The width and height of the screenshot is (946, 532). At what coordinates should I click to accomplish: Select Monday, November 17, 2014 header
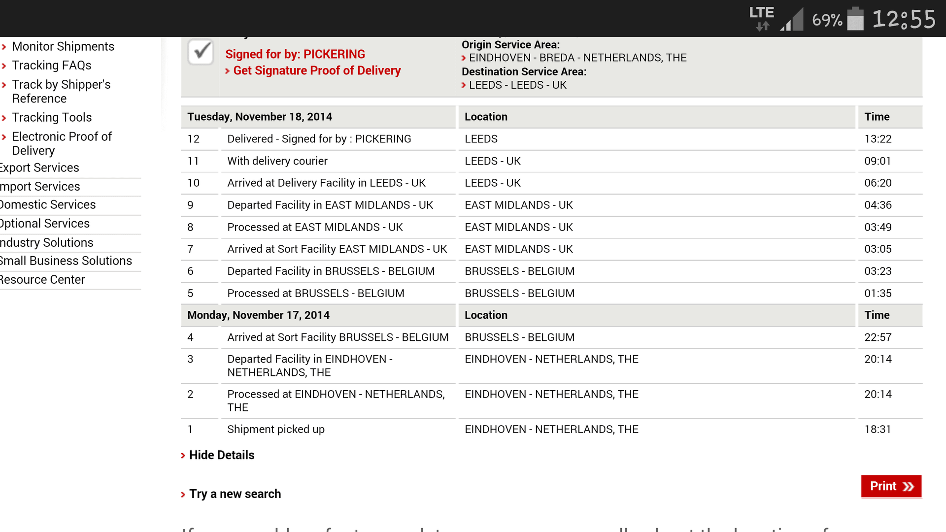(318, 315)
